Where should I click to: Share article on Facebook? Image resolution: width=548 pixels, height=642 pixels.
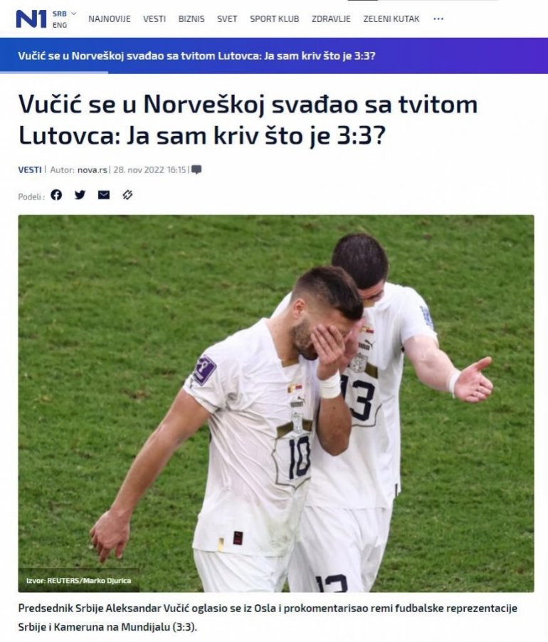(x=56, y=195)
